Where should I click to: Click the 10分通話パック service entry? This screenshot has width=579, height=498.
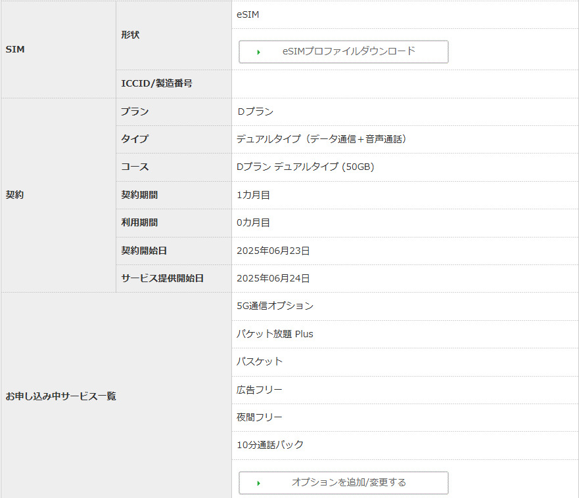[270, 445]
